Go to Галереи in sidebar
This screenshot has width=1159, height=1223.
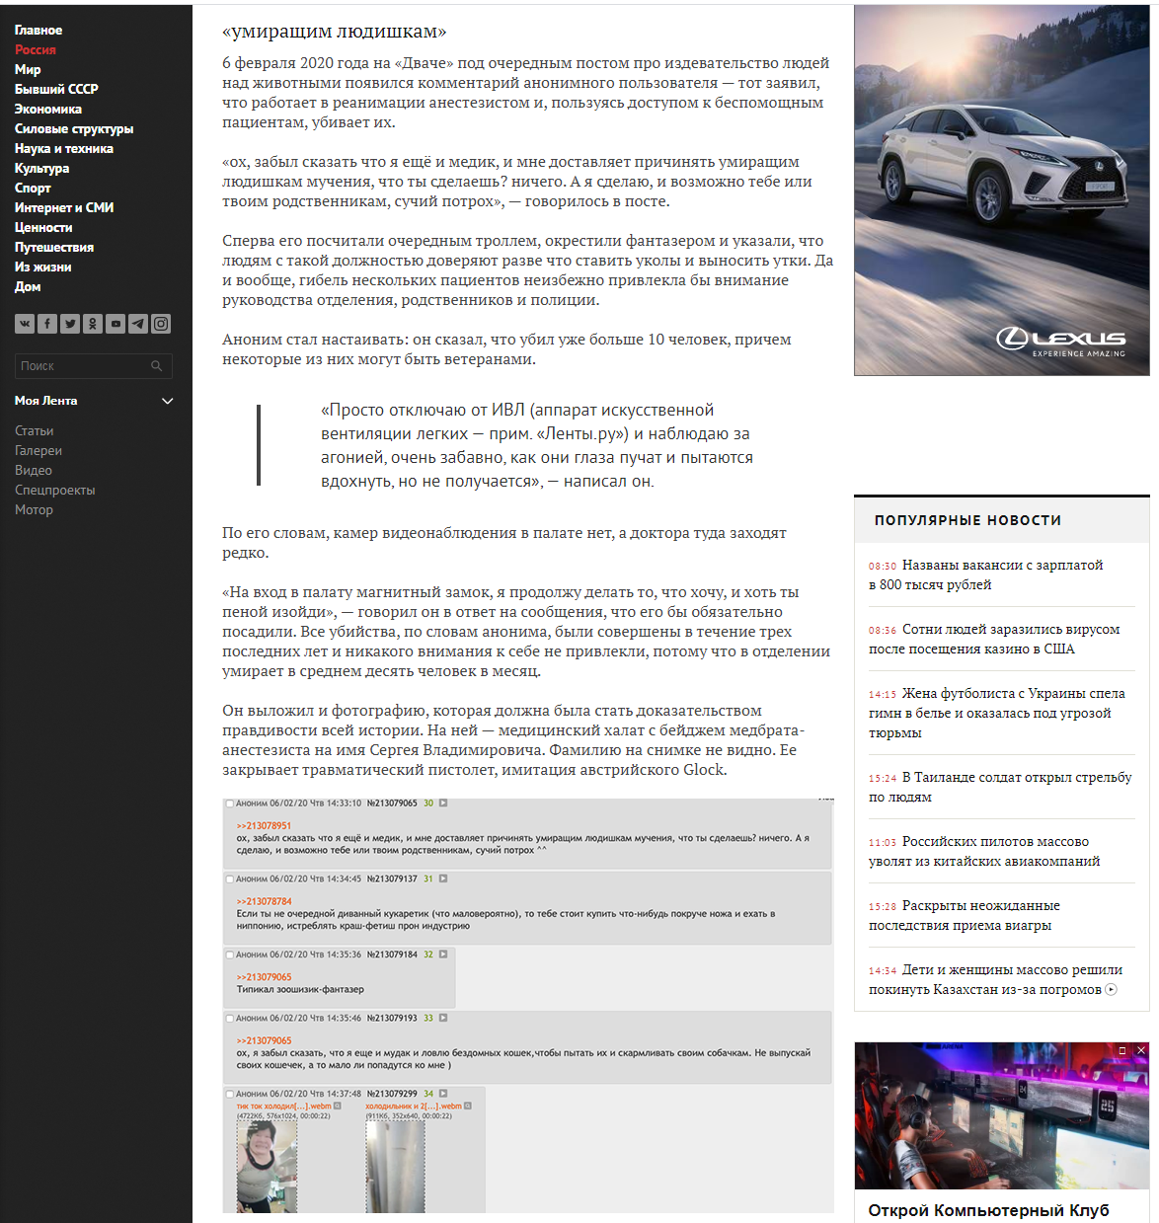(x=39, y=451)
